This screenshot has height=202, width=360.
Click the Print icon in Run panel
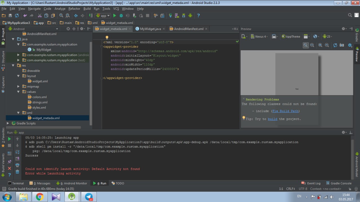point(17,165)
